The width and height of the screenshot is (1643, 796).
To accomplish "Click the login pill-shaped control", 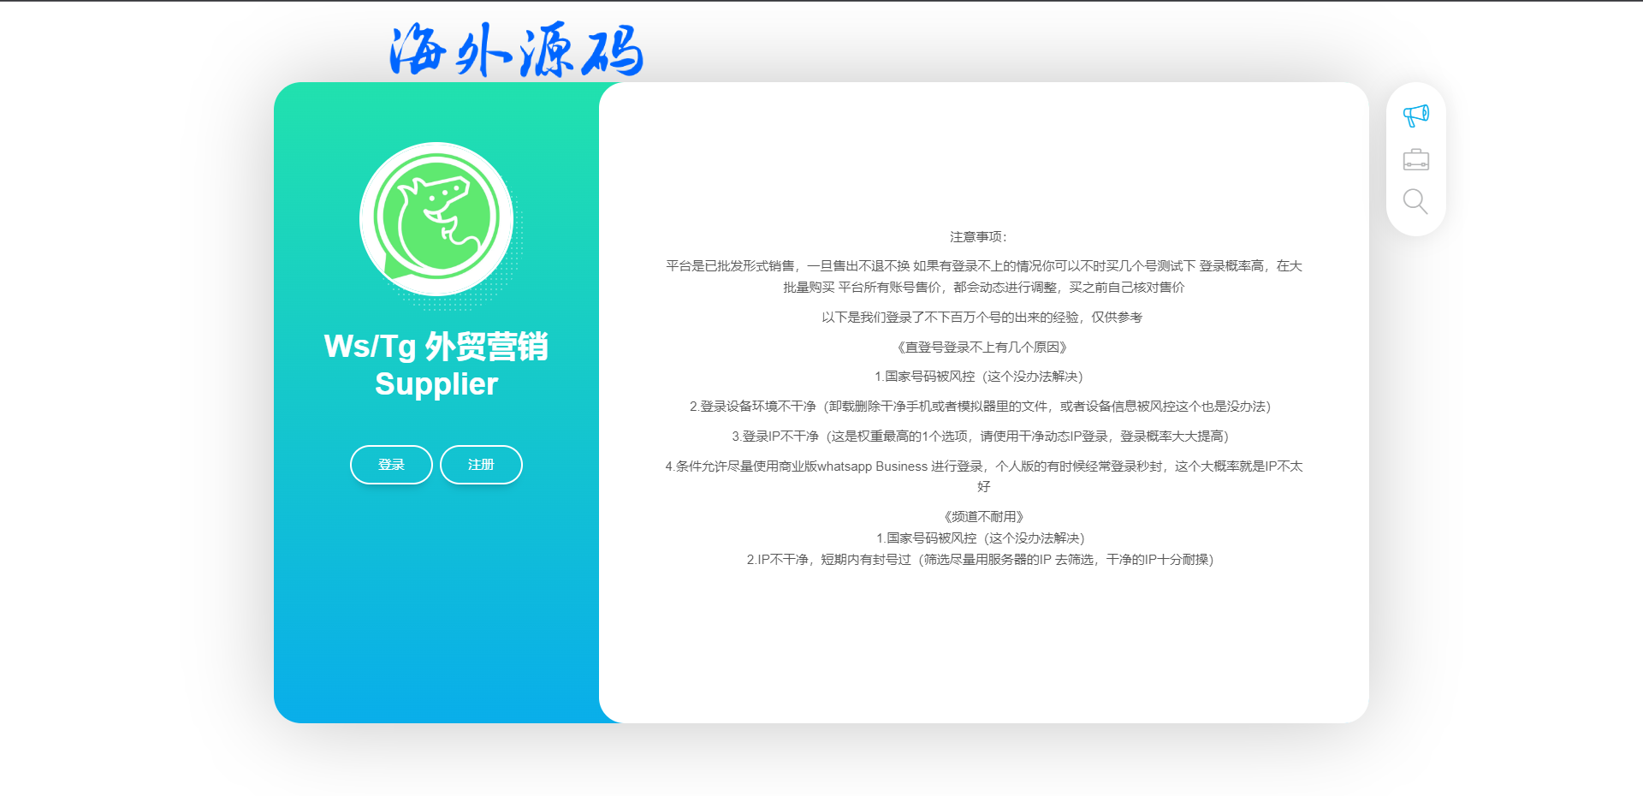I will 390,464.
